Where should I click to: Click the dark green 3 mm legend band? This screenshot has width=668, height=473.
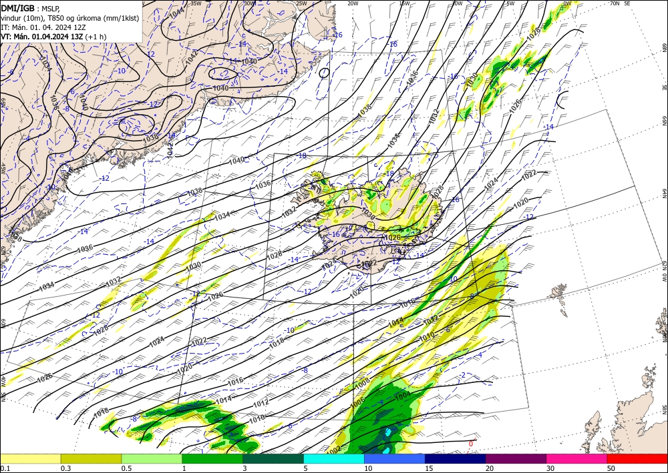click(x=273, y=458)
